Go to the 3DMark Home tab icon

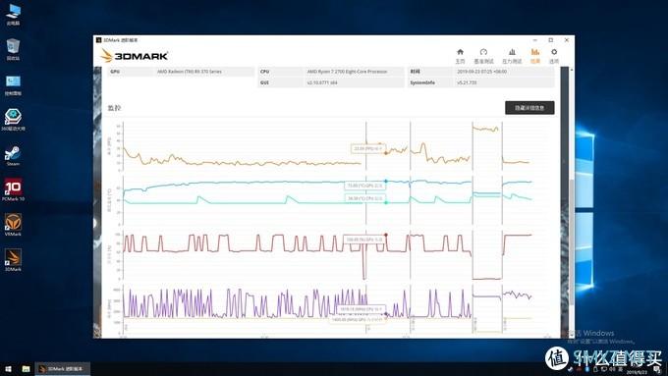[x=460, y=52]
